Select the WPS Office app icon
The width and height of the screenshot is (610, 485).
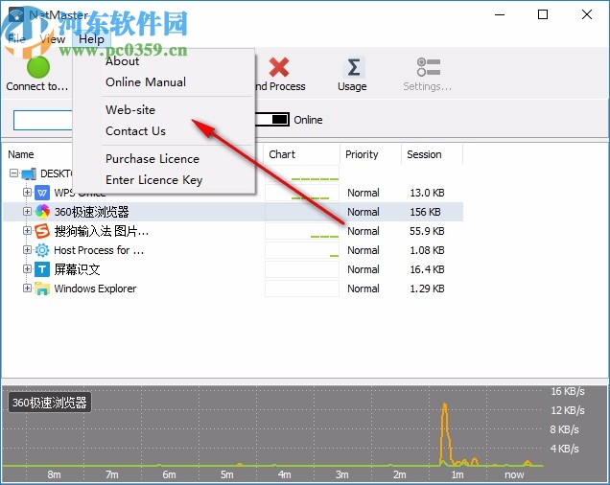(42, 193)
